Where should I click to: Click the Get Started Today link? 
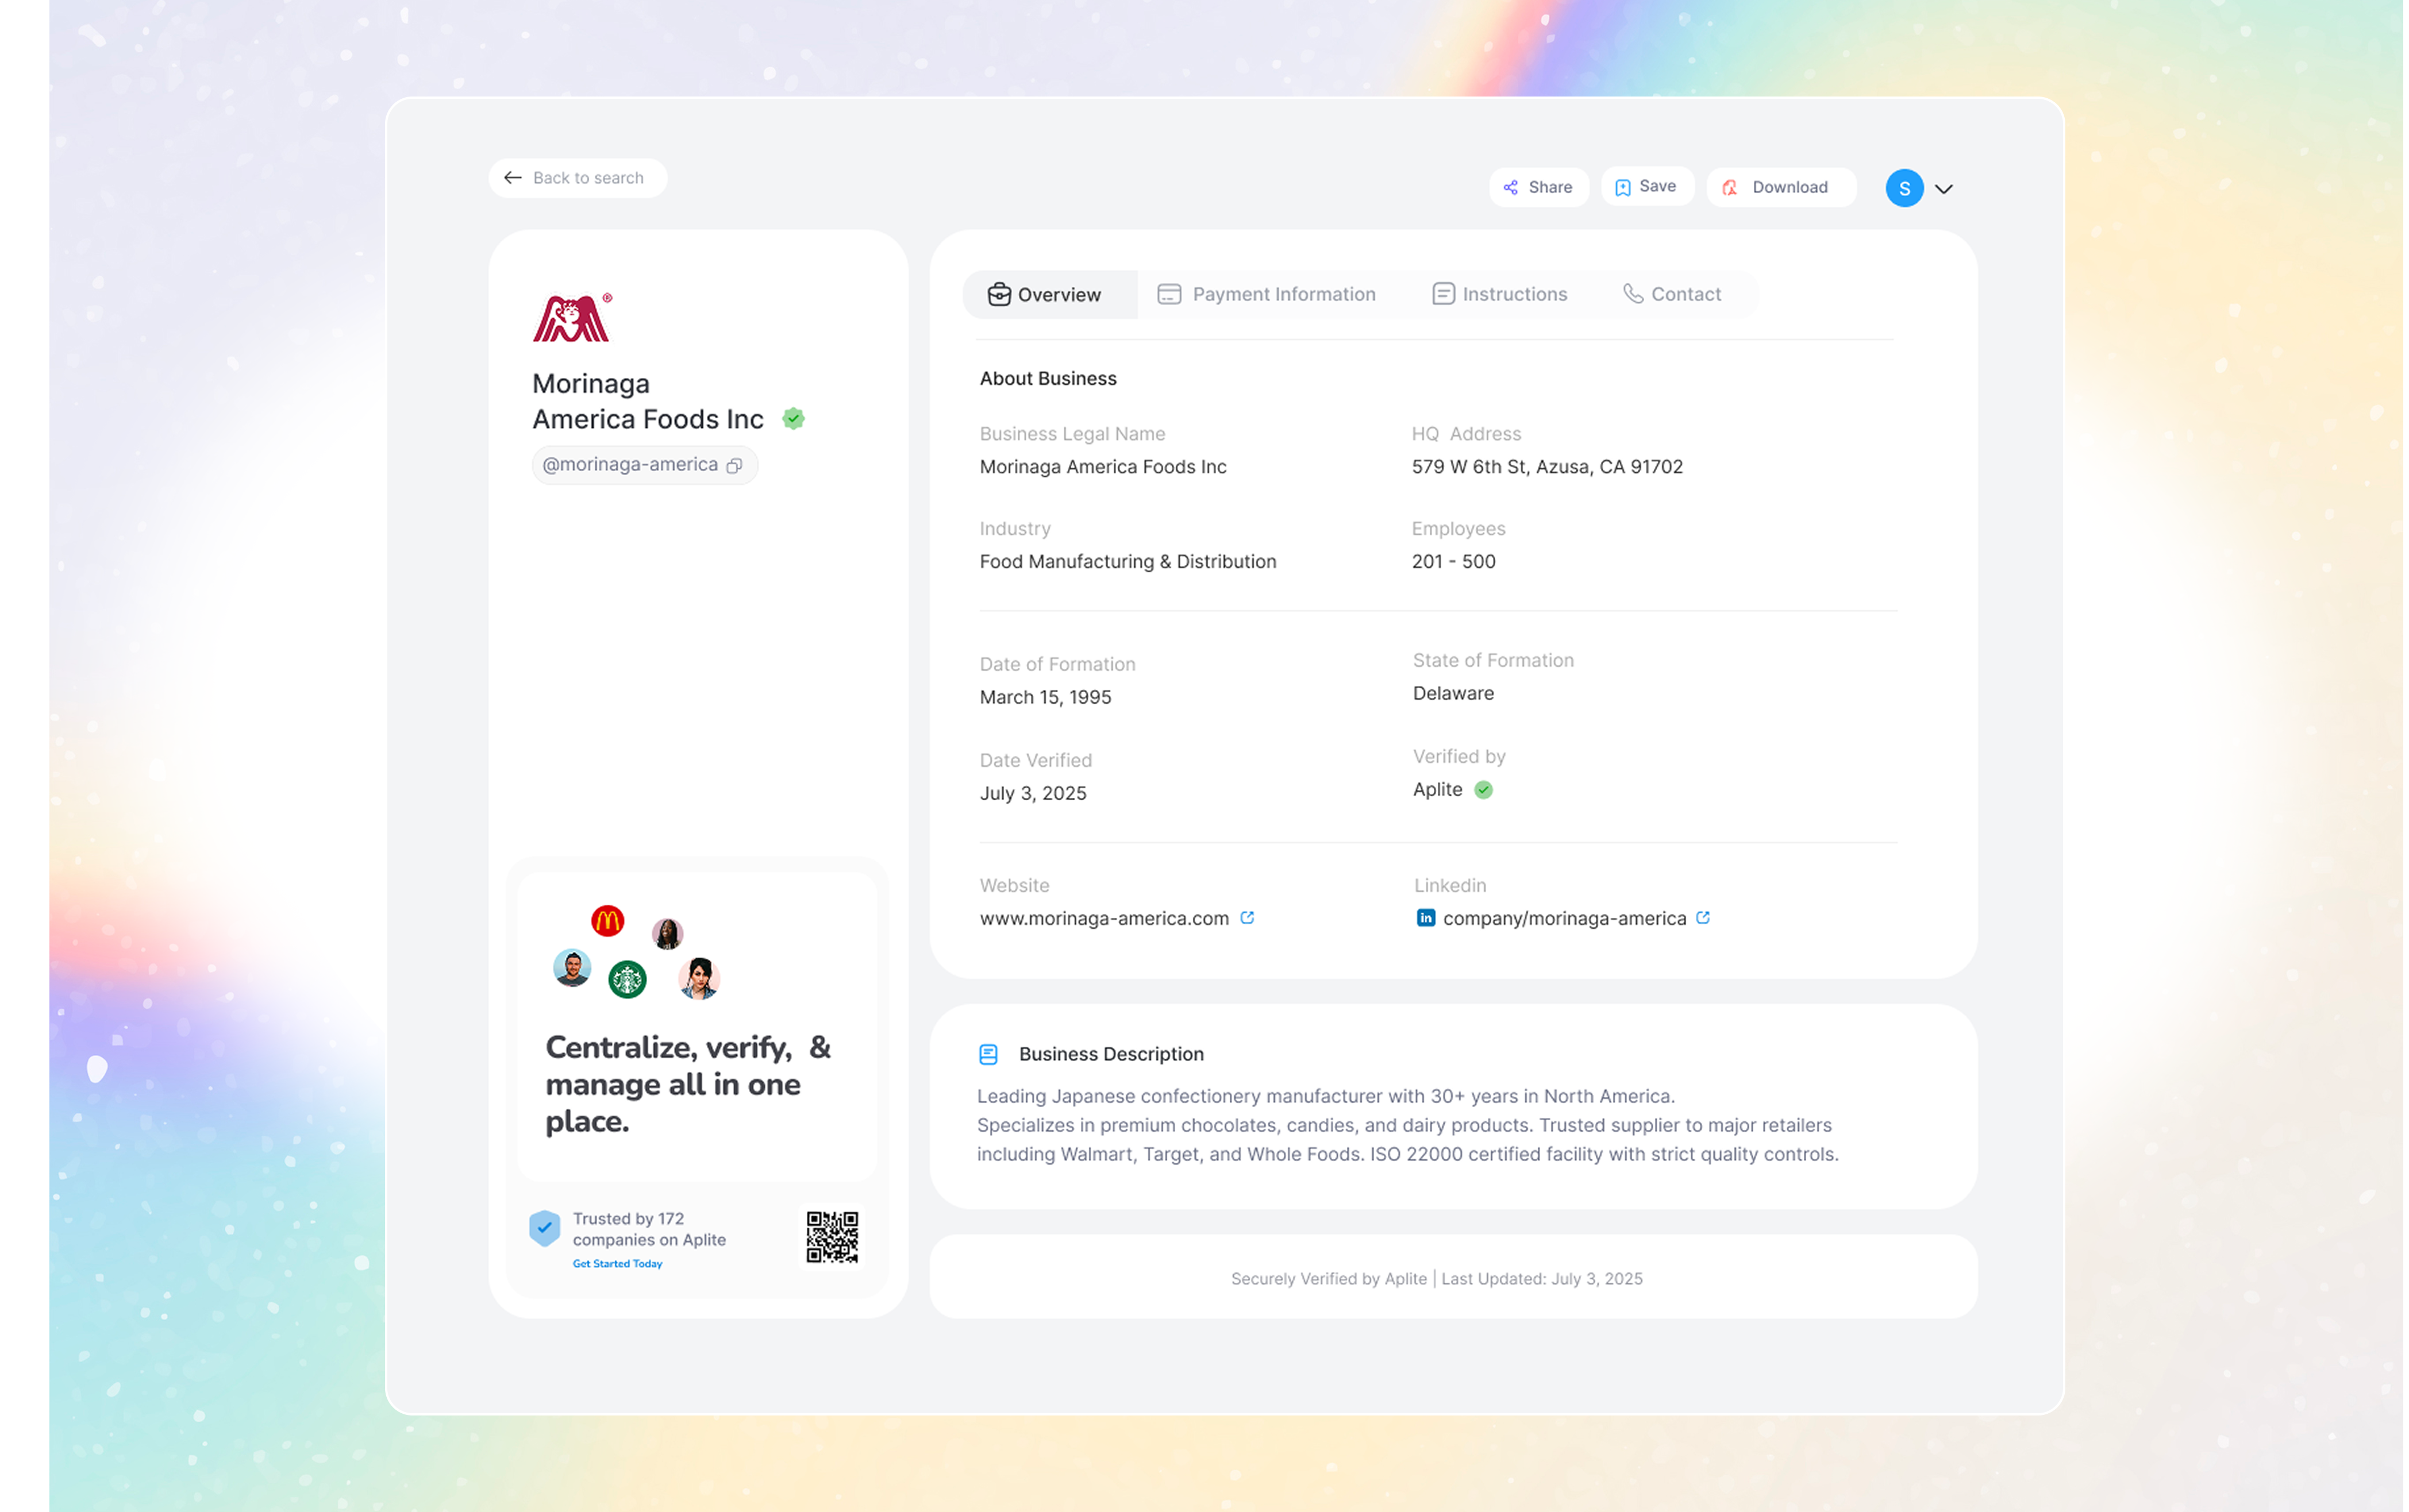pos(617,1264)
